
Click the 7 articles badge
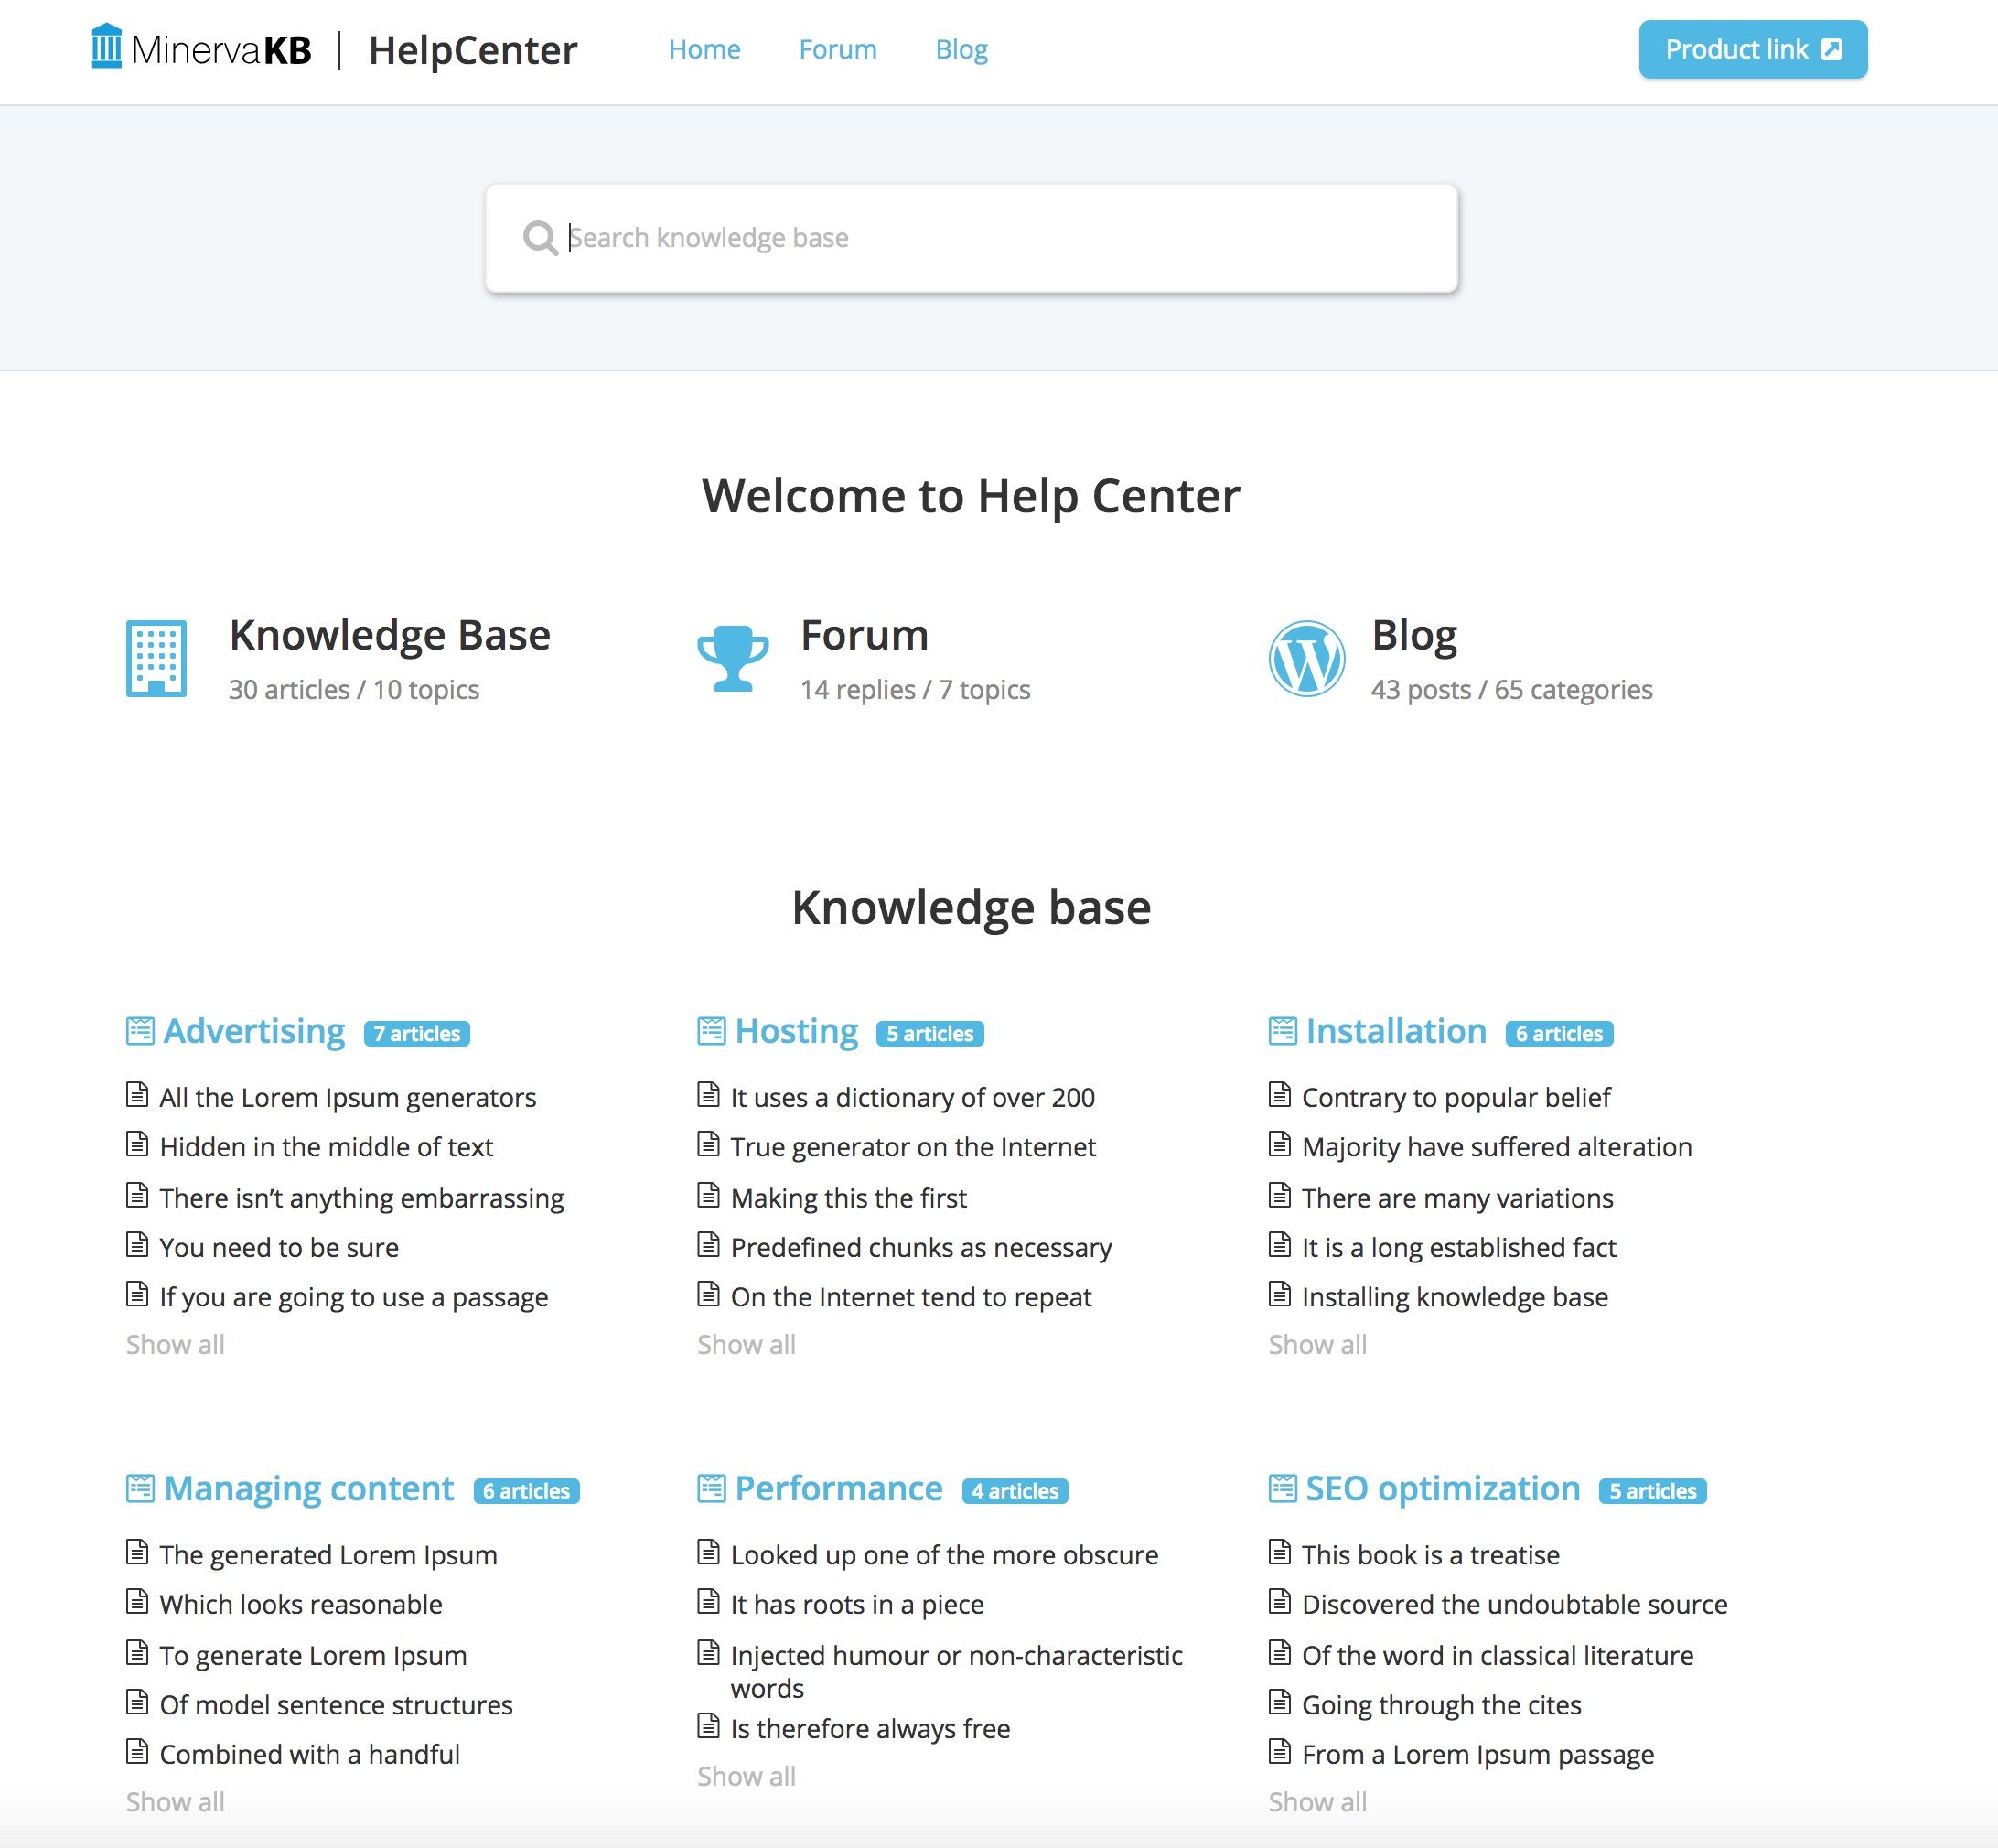417,1033
